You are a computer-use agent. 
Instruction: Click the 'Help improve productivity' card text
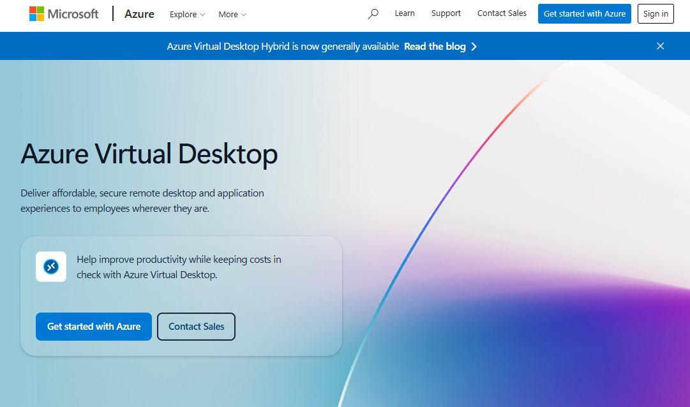coord(179,267)
